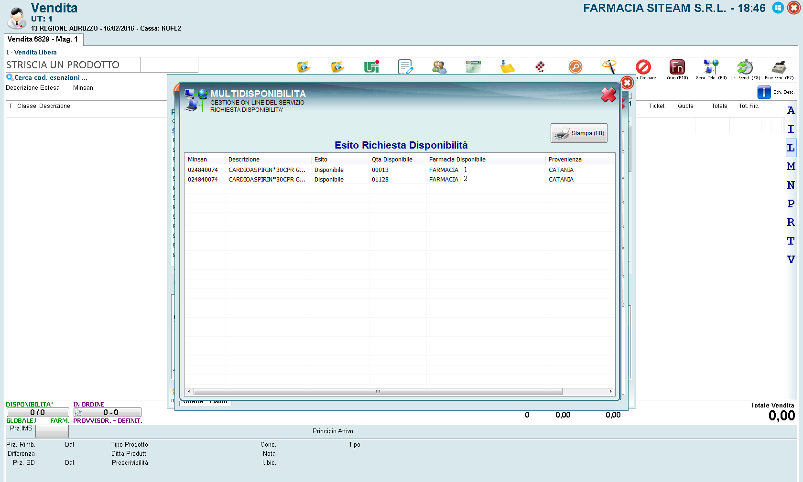Click the scrollbar right arrow in results grid

(x=610, y=391)
